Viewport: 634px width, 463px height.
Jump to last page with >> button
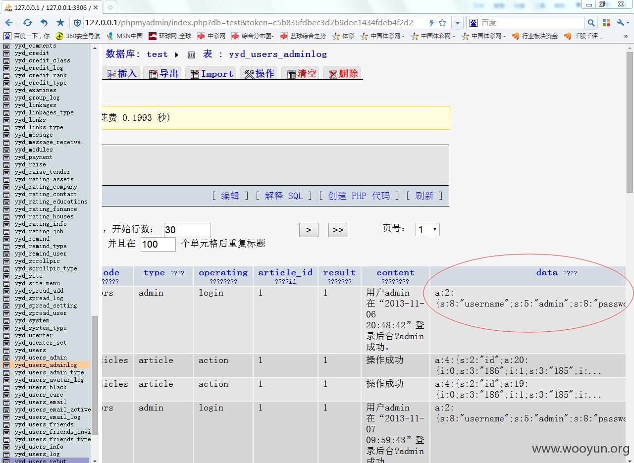click(x=338, y=230)
